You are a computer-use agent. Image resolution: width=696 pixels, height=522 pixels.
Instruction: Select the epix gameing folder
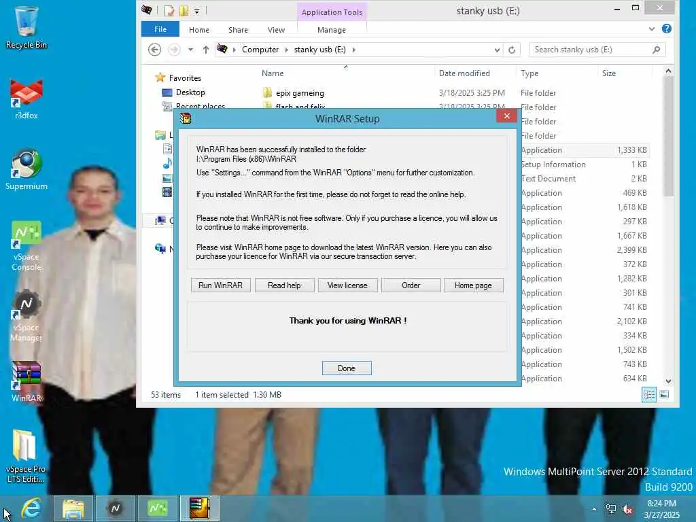[x=300, y=92]
